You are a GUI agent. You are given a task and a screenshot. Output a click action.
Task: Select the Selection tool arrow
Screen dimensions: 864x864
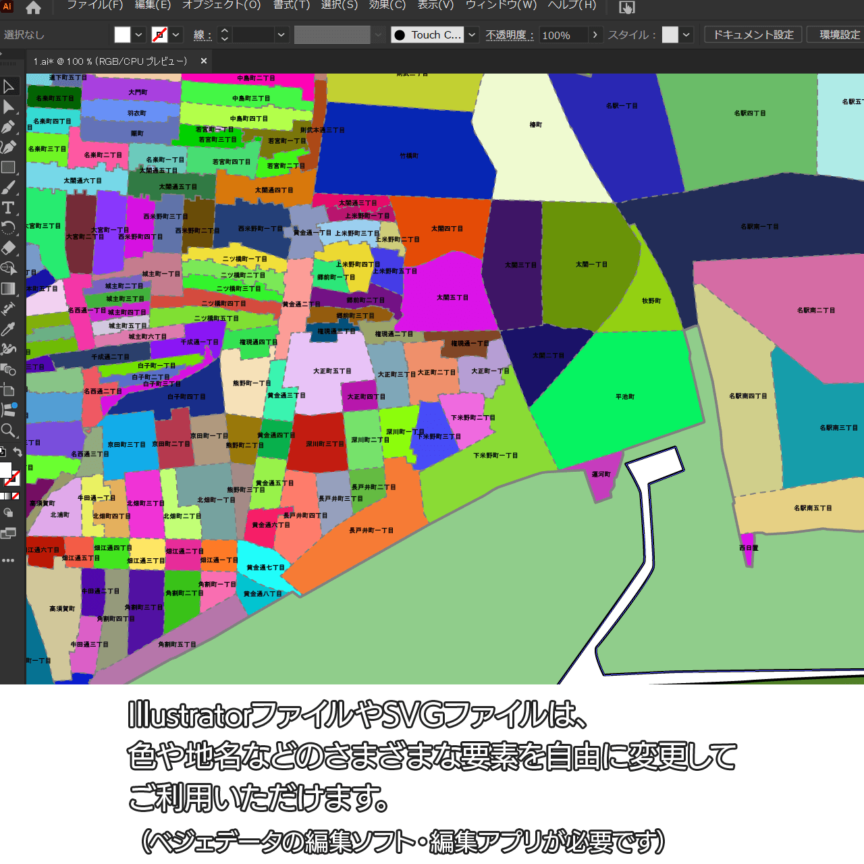9,86
